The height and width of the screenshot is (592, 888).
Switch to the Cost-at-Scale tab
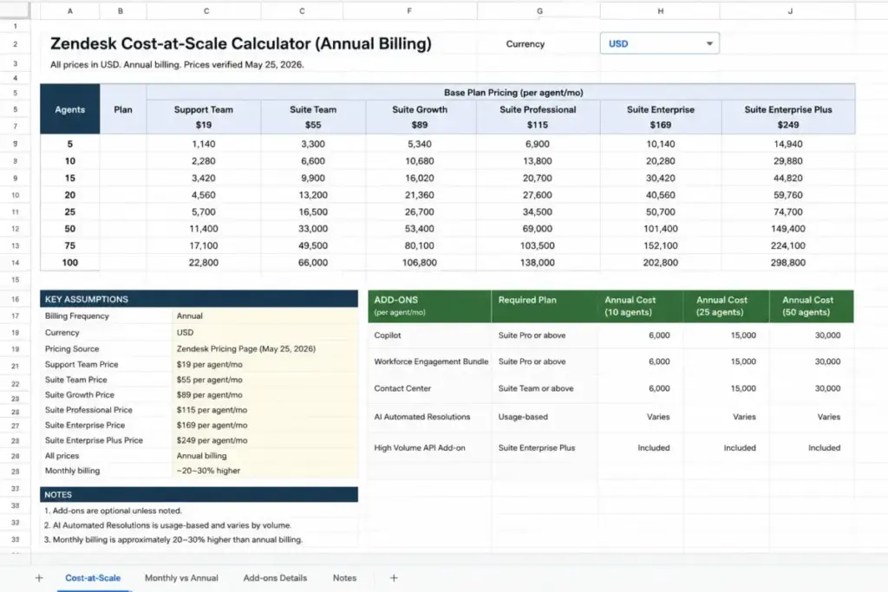pos(93,578)
